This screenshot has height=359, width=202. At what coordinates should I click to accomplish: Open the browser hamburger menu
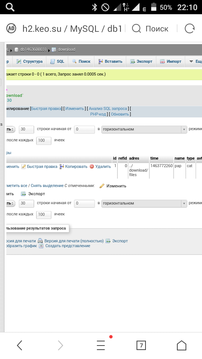tap(101, 345)
